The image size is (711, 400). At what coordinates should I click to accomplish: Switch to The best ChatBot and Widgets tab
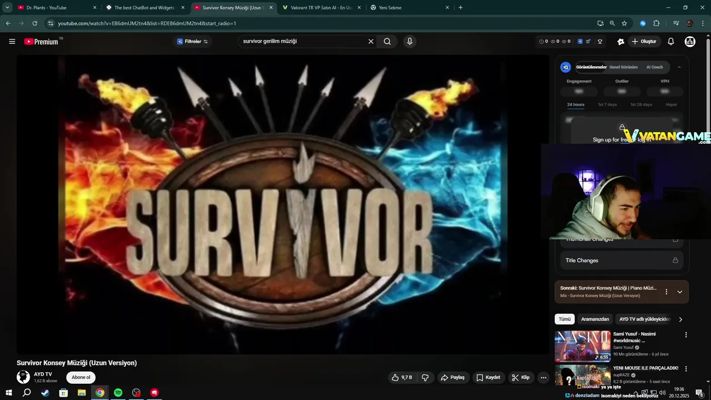(144, 8)
